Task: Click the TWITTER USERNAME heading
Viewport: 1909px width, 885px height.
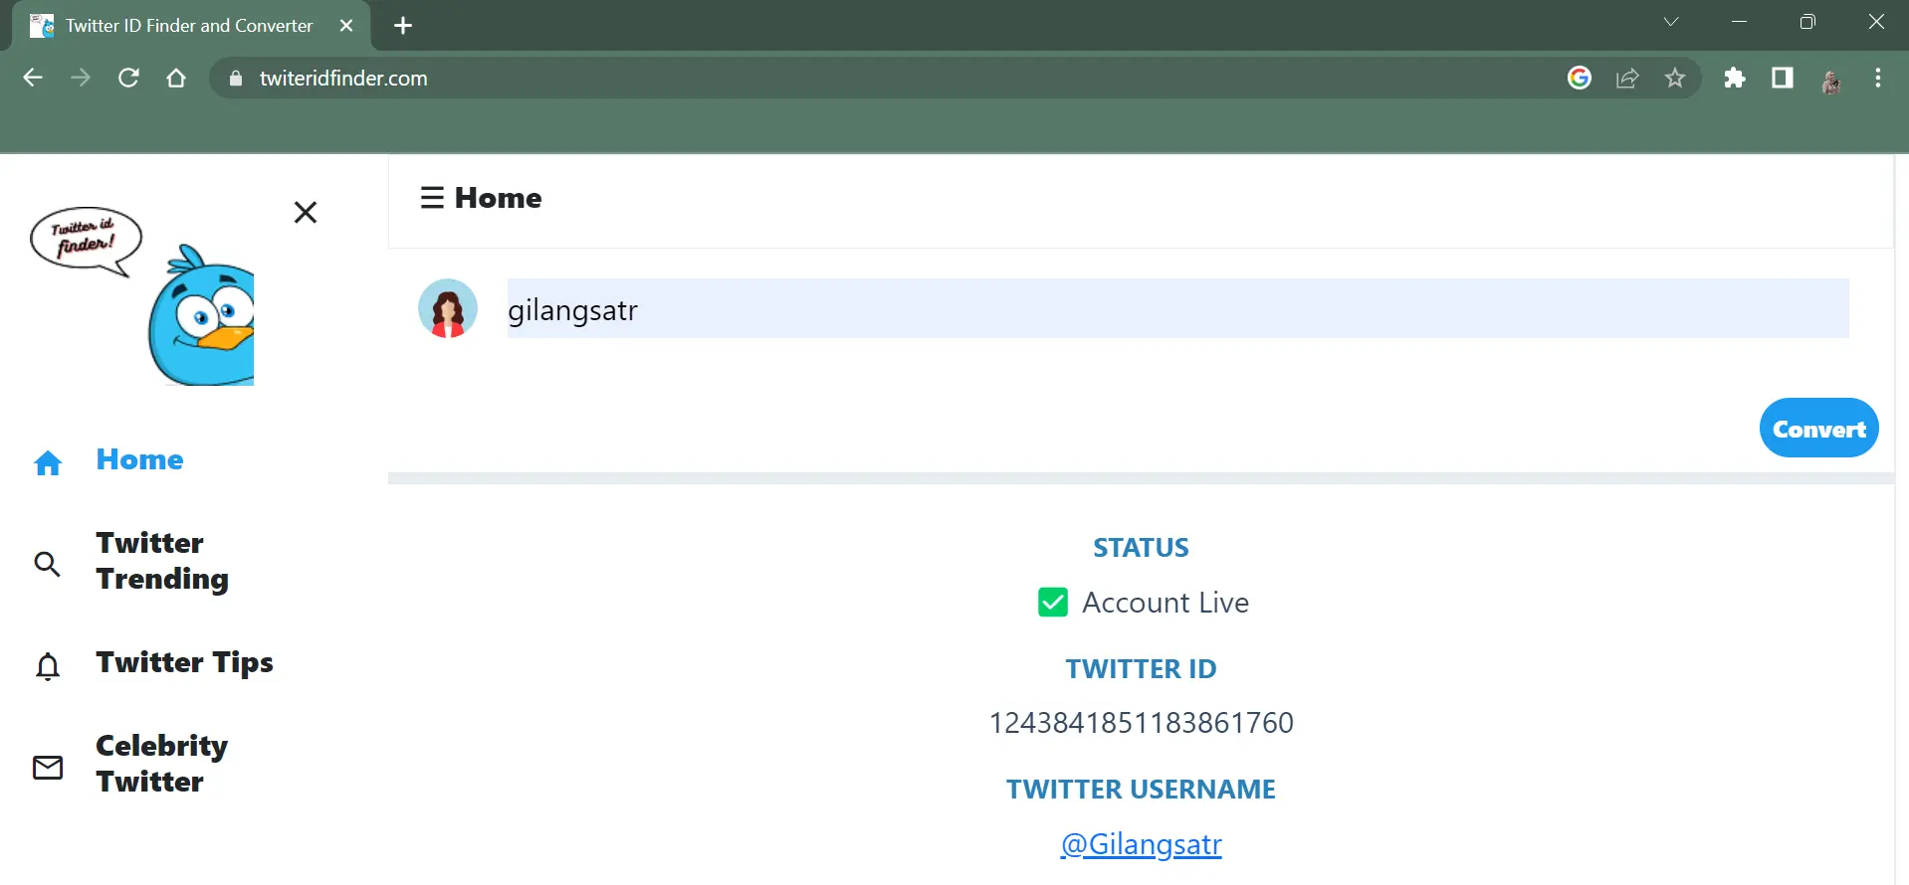Action: pos(1142,790)
